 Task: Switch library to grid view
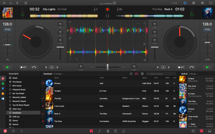coord(142,74)
